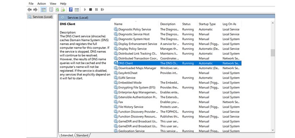
Task: Switch to the Extended tab
Action: 67,135
